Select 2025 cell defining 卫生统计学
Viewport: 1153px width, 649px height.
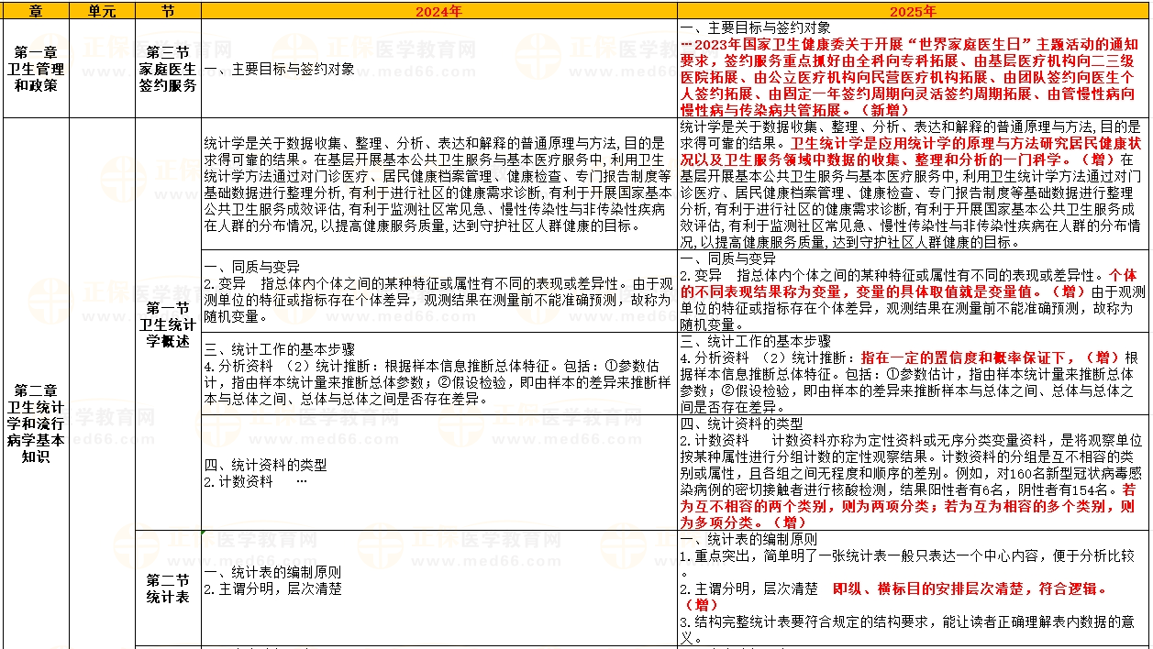[x=914, y=183]
